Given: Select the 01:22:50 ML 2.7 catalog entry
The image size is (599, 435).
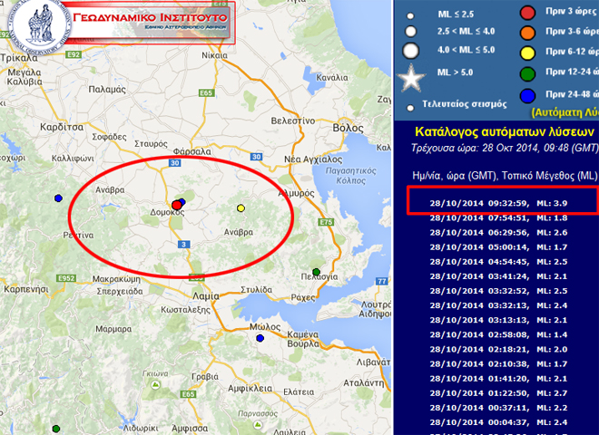Looking at the screenshot, I should pyautogui.click(x=501, y=393).
